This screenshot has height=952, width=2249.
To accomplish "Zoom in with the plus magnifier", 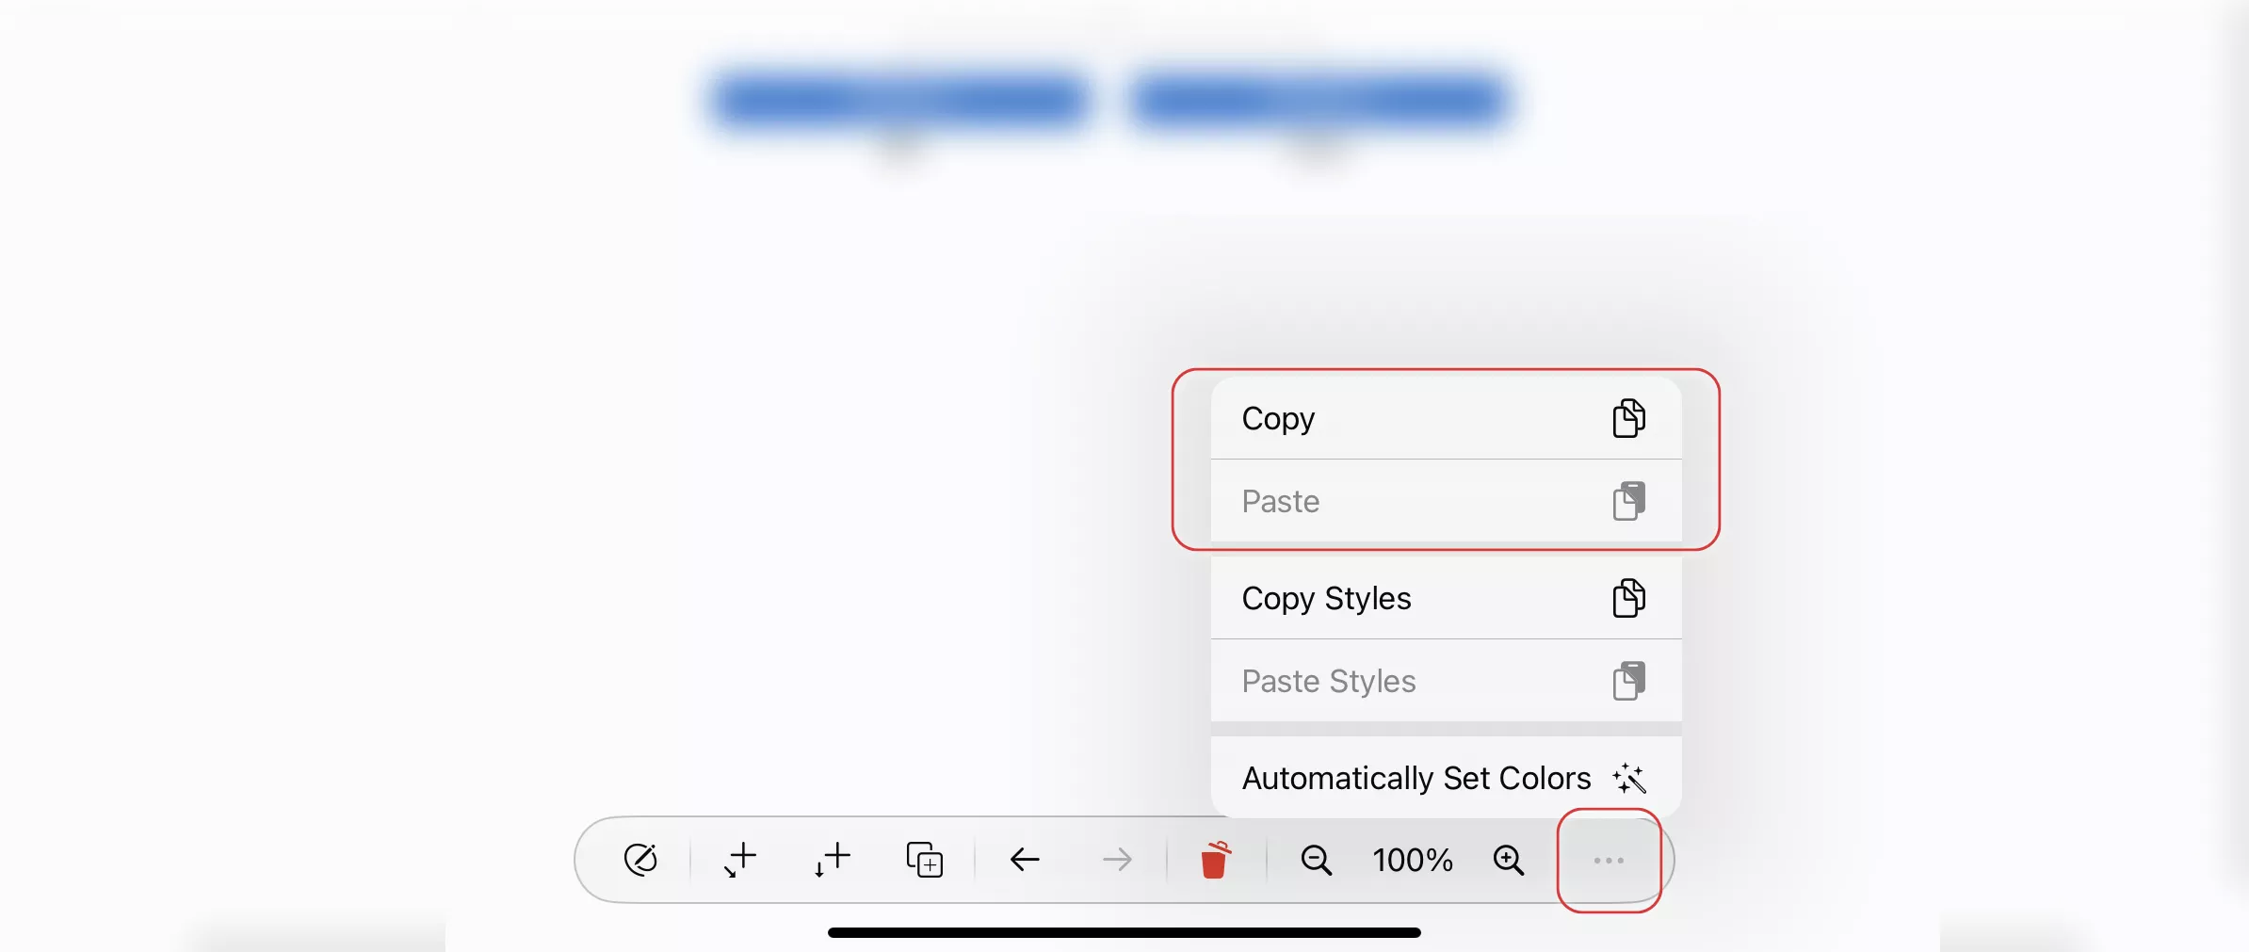I will click(1509, 860).
